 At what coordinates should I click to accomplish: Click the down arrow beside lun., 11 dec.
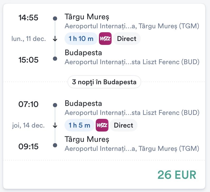(x=55, y=39)
